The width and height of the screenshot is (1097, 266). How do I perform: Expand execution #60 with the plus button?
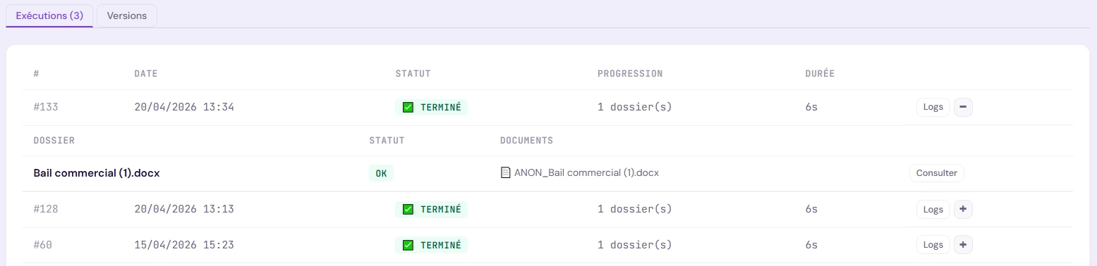(x=963, y=245)
